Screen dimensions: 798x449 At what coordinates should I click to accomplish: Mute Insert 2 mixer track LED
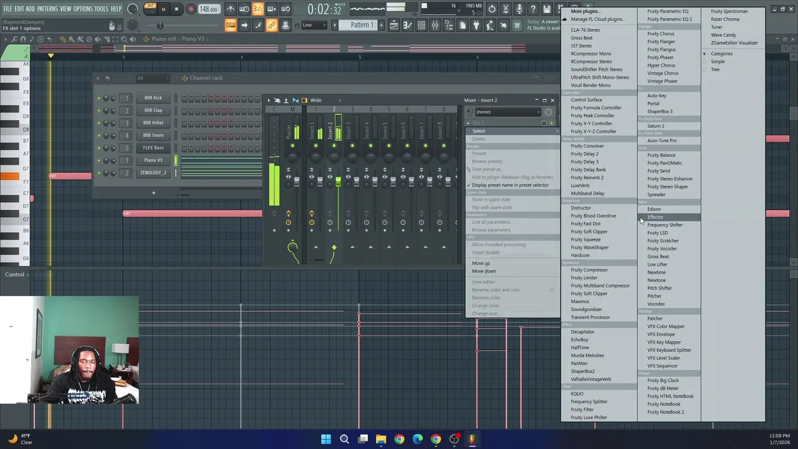334,146
